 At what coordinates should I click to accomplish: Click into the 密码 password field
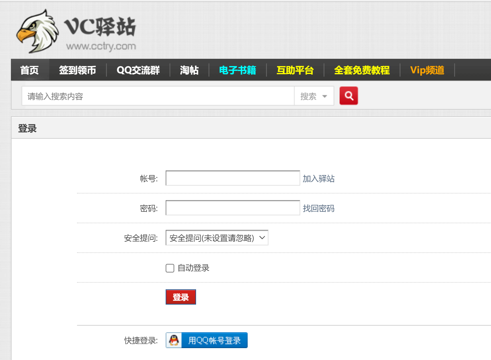232,208
